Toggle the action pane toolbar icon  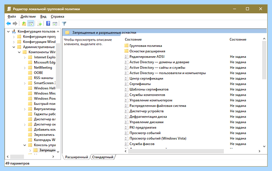[x=55, y=24]
